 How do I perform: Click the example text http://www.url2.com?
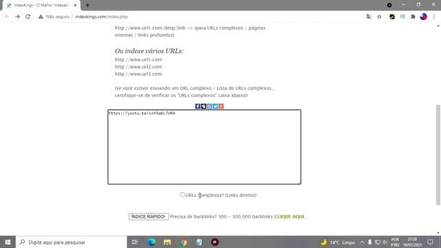[139, 67]
